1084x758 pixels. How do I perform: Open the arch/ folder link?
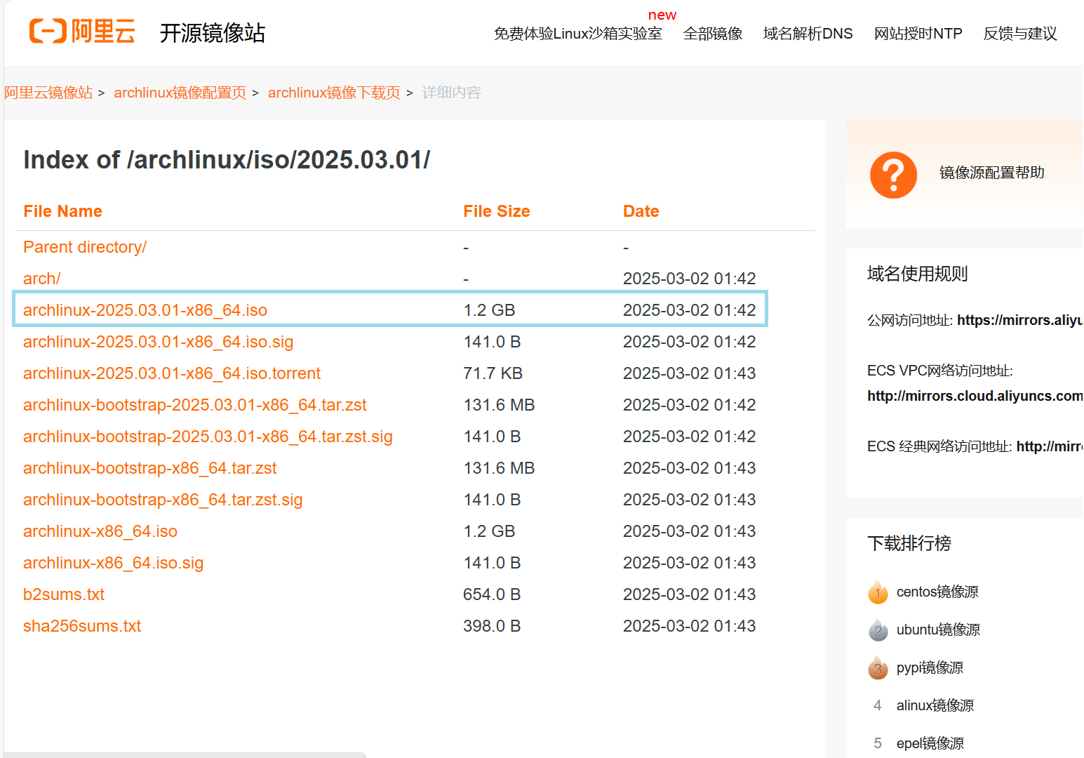pyautogui.click(x=41, y=279)
